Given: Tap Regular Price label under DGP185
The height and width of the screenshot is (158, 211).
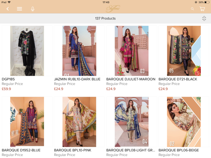Looking at the screenshot, I should (x=12, y=84).
